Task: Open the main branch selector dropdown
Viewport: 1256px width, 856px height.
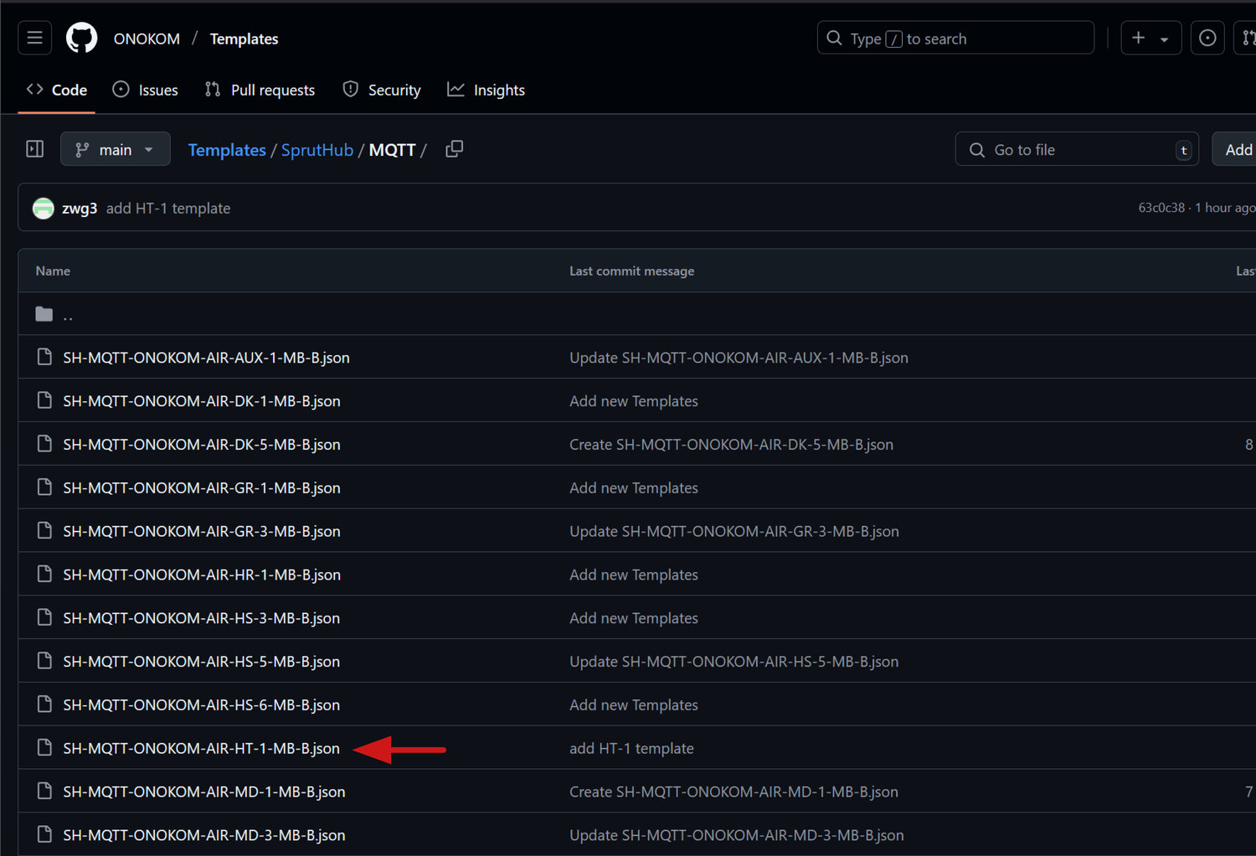Action: point(116,149)
